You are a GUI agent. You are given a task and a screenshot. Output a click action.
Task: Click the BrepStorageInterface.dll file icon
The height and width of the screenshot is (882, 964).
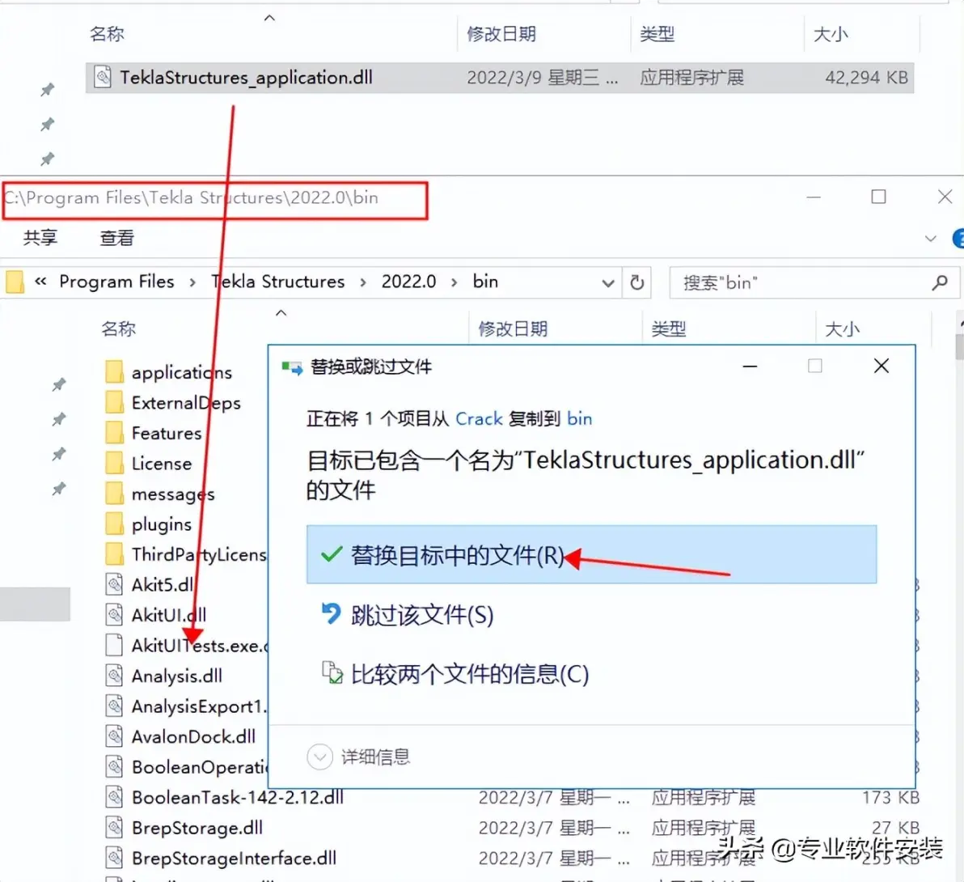114,858
